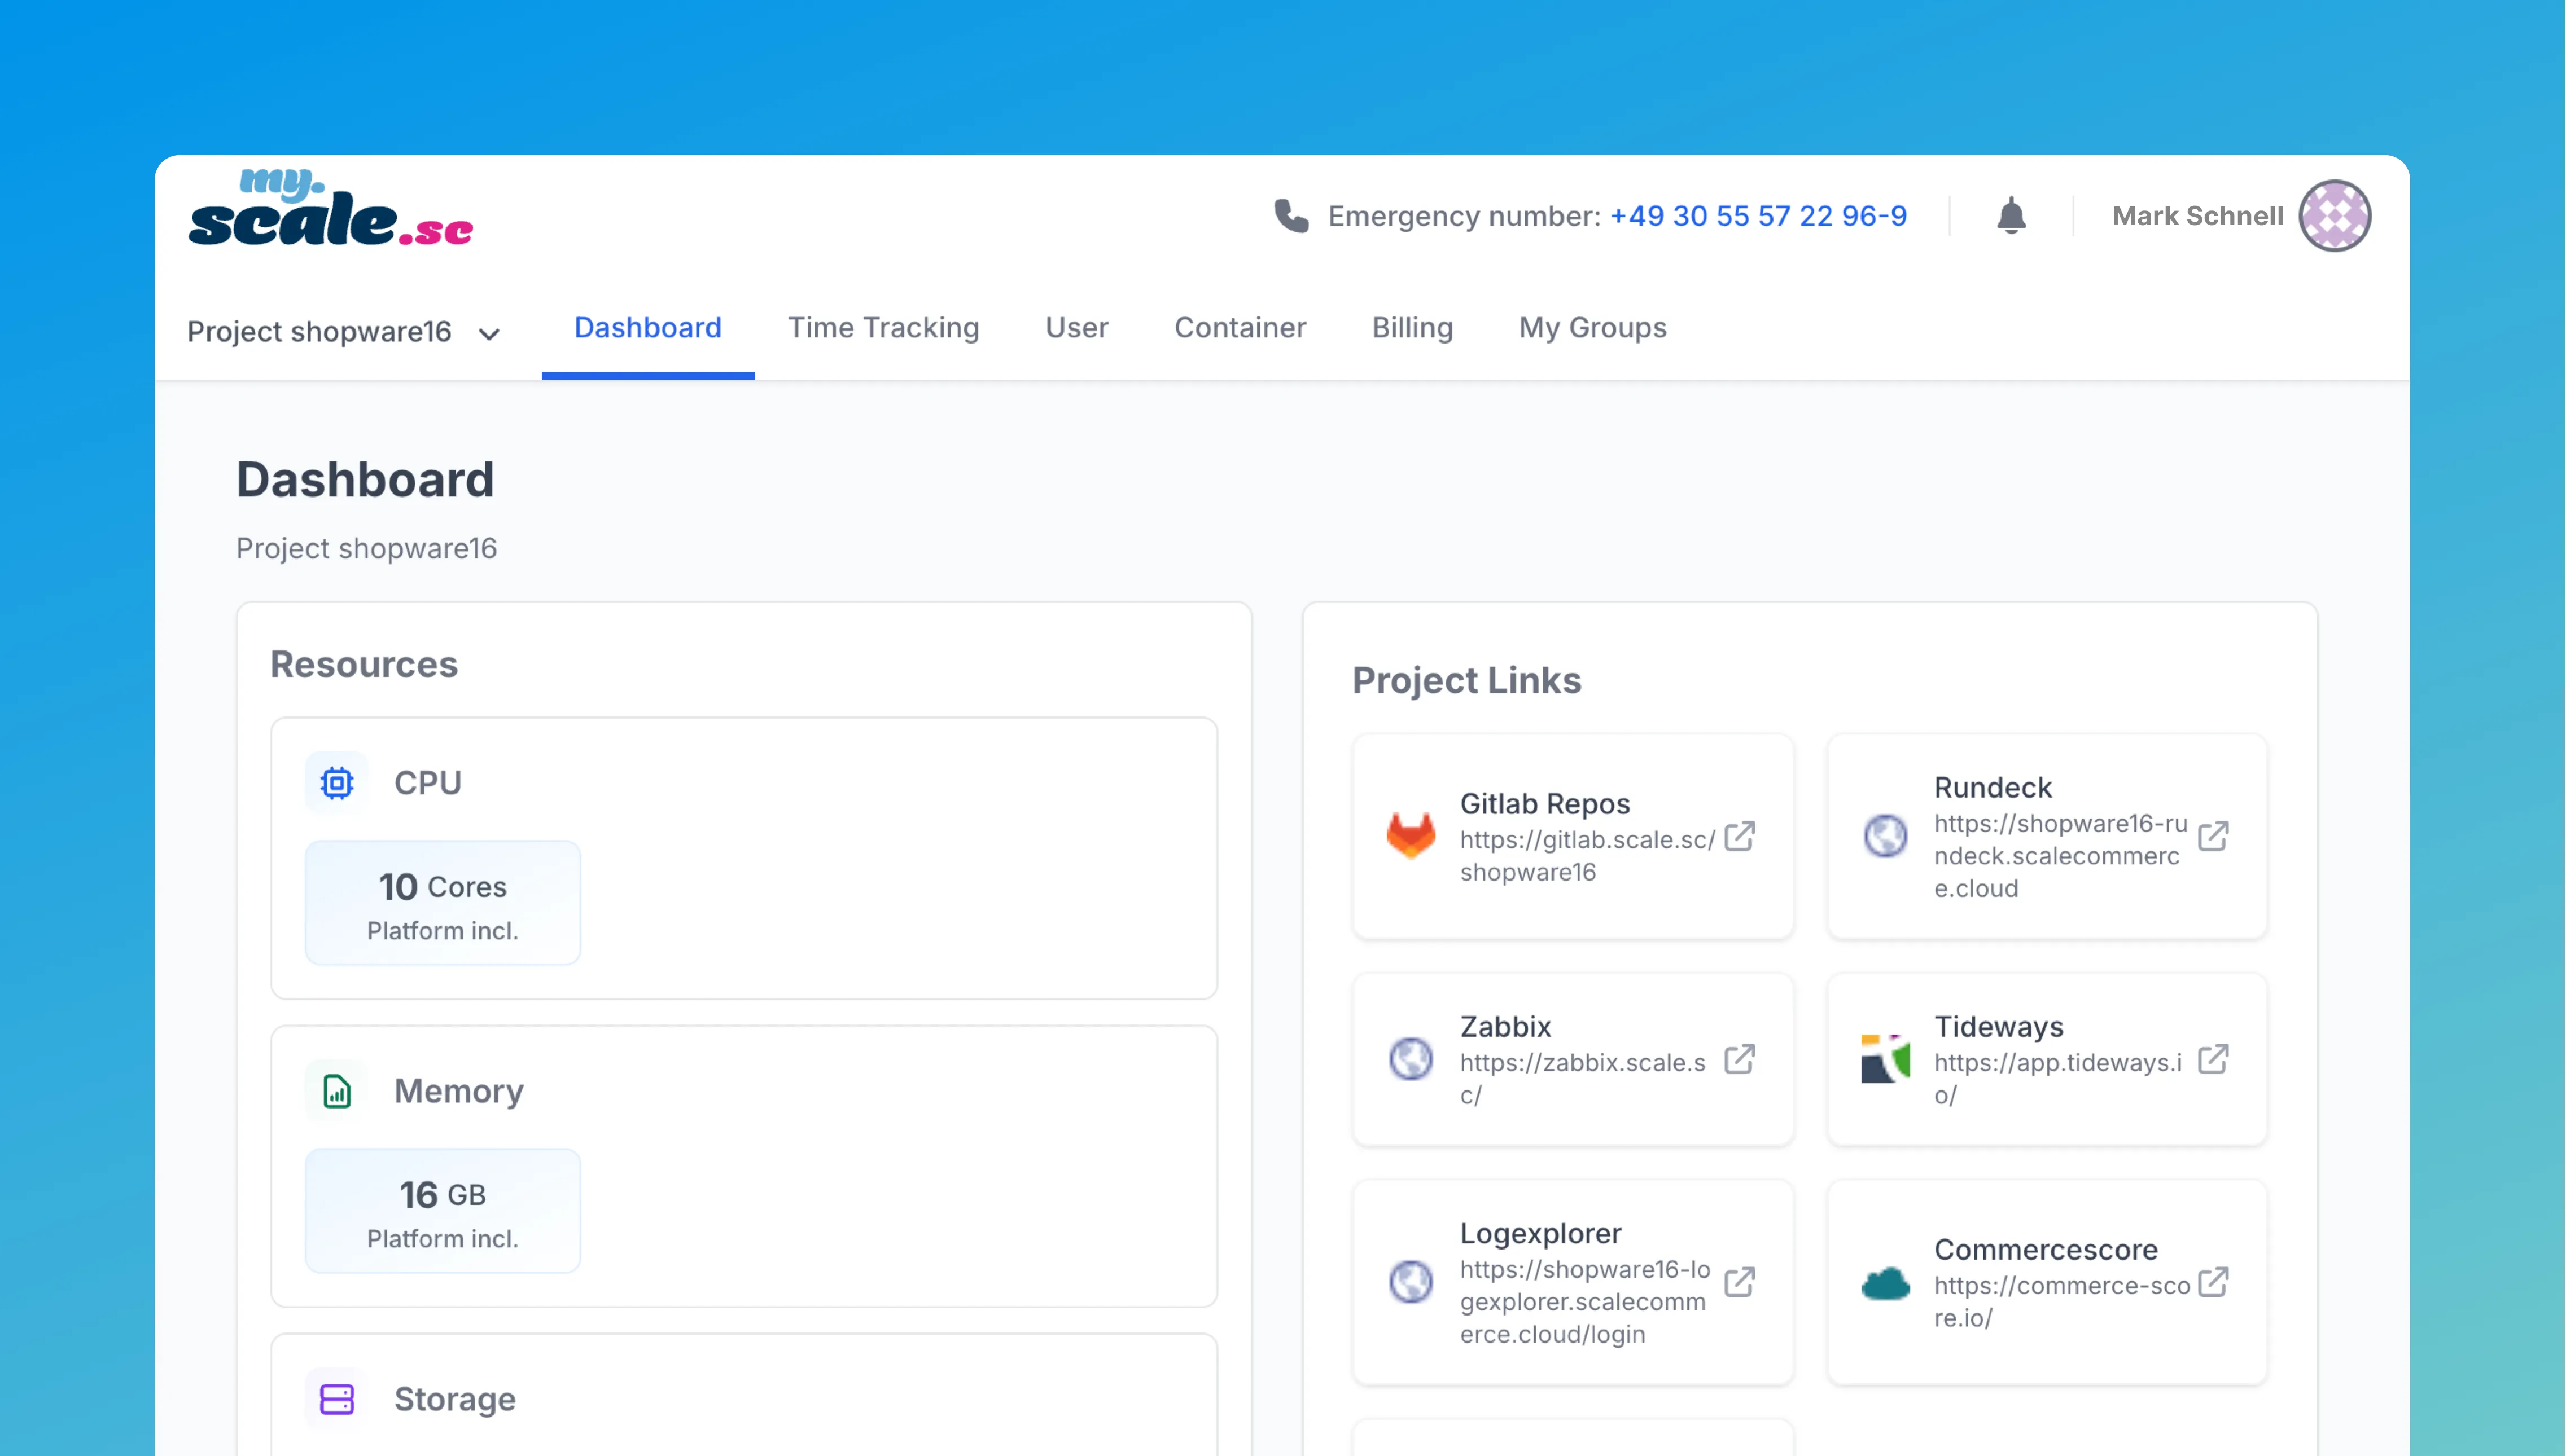Click the Project Links heading

(1465, 681)
